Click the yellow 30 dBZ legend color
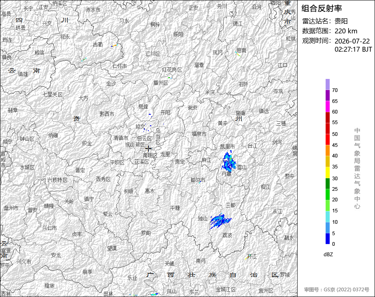This screenshot has width=375, height=297. (x=328, y=173)
